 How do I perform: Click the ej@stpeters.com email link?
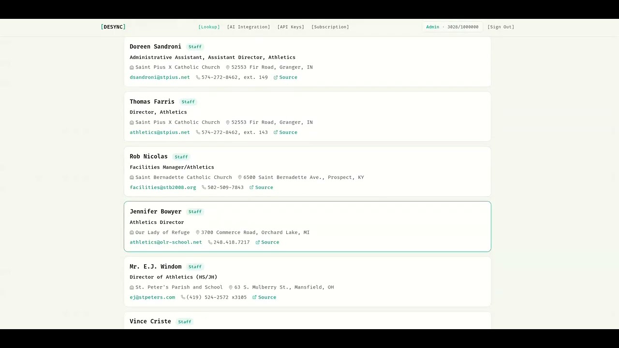152,297
